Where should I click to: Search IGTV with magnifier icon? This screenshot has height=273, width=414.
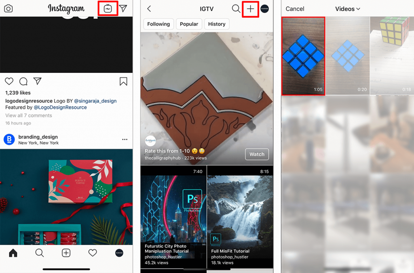[x=236, y=9]
